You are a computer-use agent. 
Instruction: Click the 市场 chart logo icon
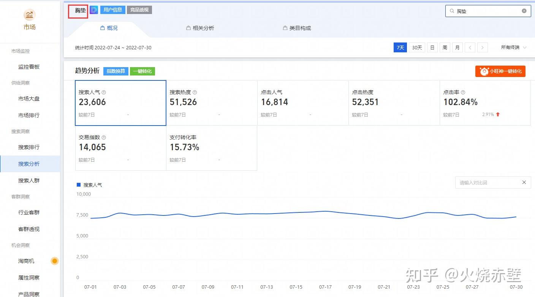tap(30, 15)
